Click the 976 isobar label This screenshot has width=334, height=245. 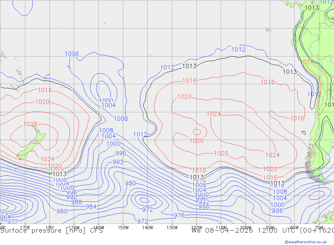tap(179, 215)
